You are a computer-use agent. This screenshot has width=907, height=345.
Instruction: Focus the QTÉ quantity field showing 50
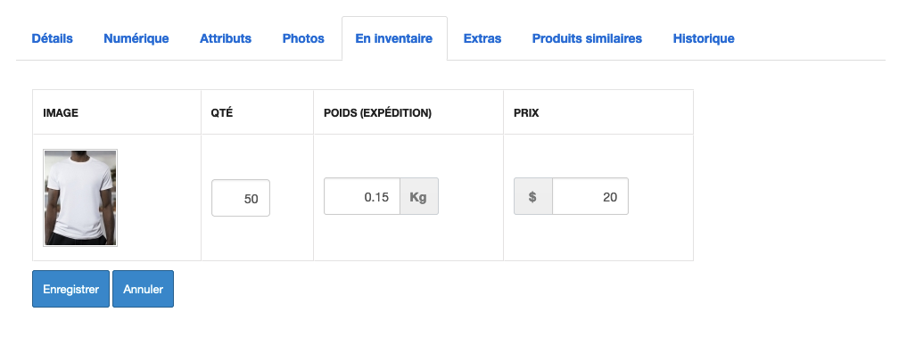(x=241, y=198)
